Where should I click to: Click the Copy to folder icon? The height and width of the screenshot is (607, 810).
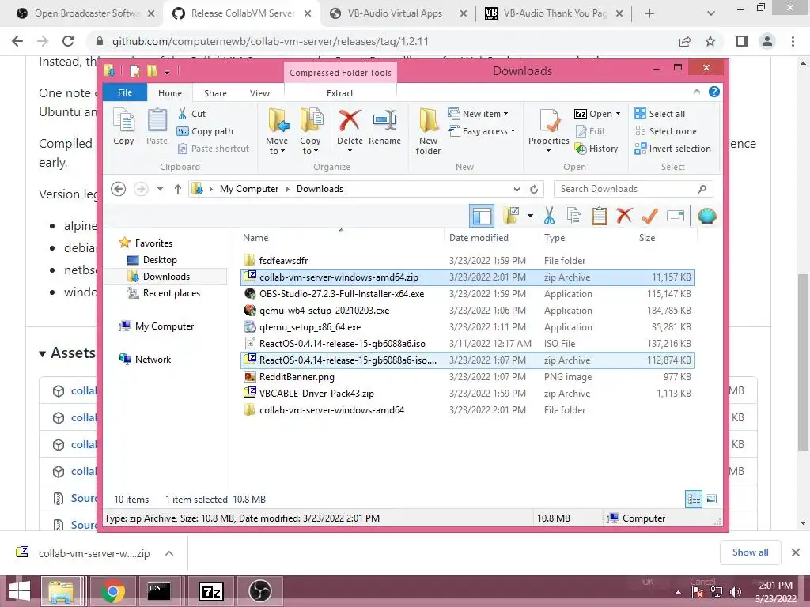[x=311, y=121]
